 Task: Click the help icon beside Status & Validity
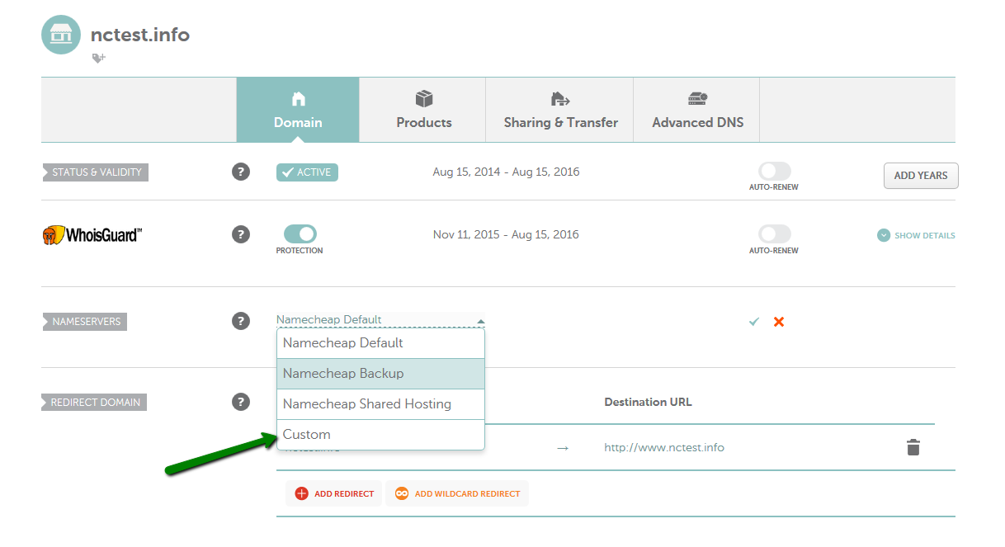[241, 172]
